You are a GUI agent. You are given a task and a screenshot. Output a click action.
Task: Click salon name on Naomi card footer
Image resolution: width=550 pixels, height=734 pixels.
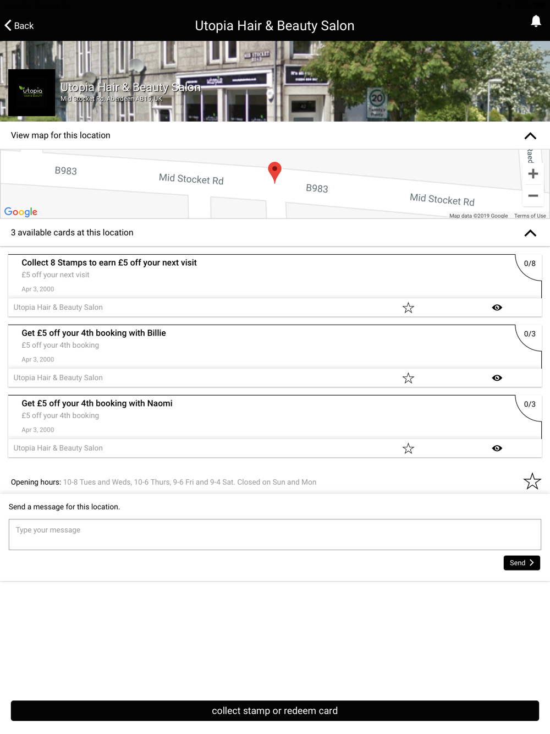tap(58, 448)
